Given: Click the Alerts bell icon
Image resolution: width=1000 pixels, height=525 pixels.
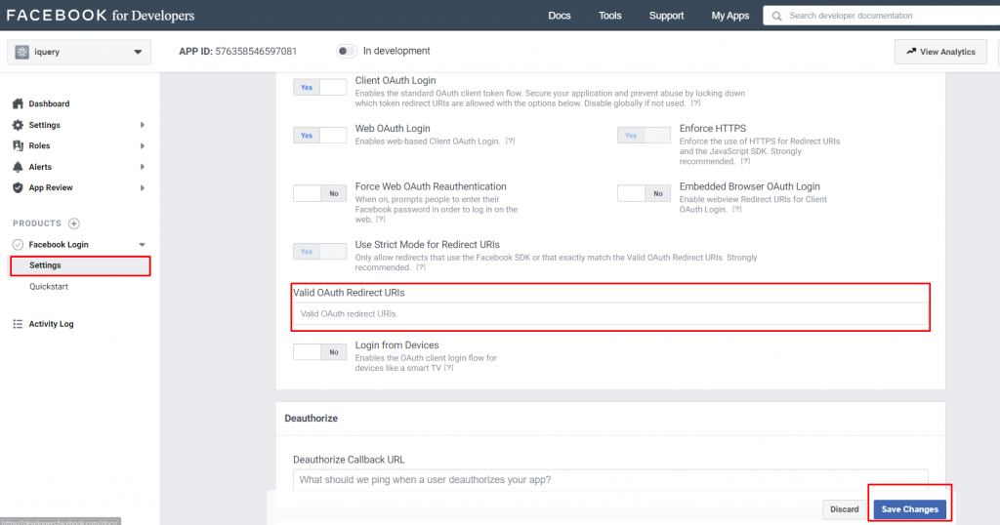Looking at the screenshot, I should coord(18,167).
